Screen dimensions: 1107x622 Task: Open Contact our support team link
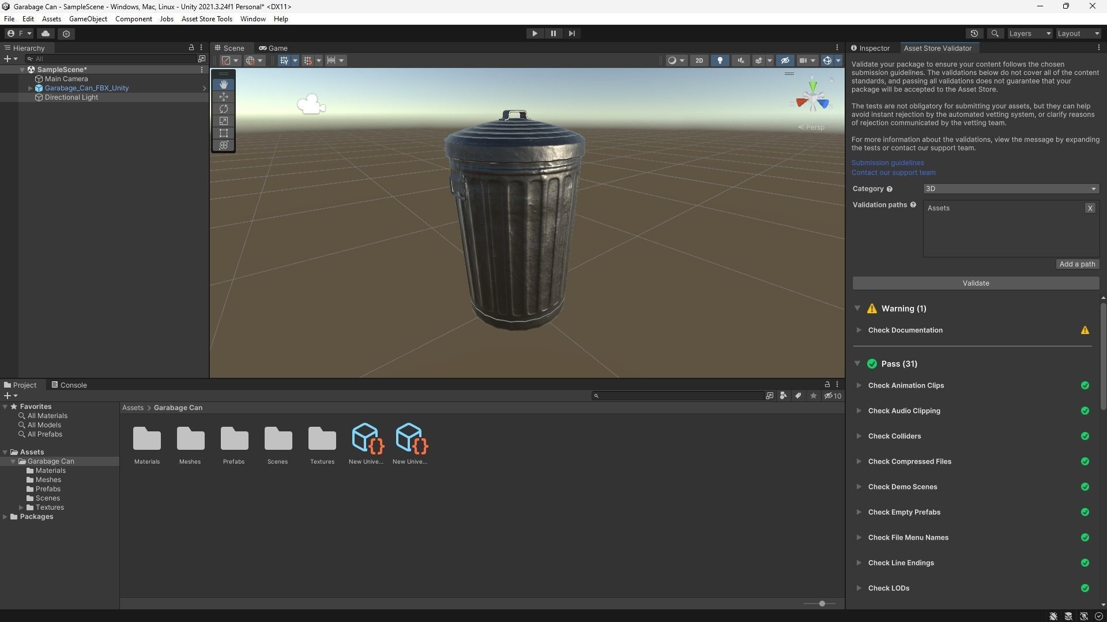(893, 173)
